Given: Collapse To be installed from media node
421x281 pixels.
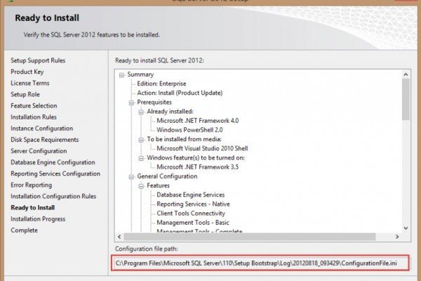Looking at the screenshot, I should click(141, 140).
